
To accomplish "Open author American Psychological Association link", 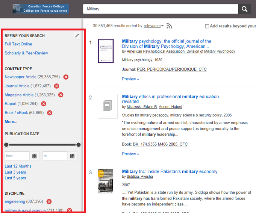I will coord(181,51).
